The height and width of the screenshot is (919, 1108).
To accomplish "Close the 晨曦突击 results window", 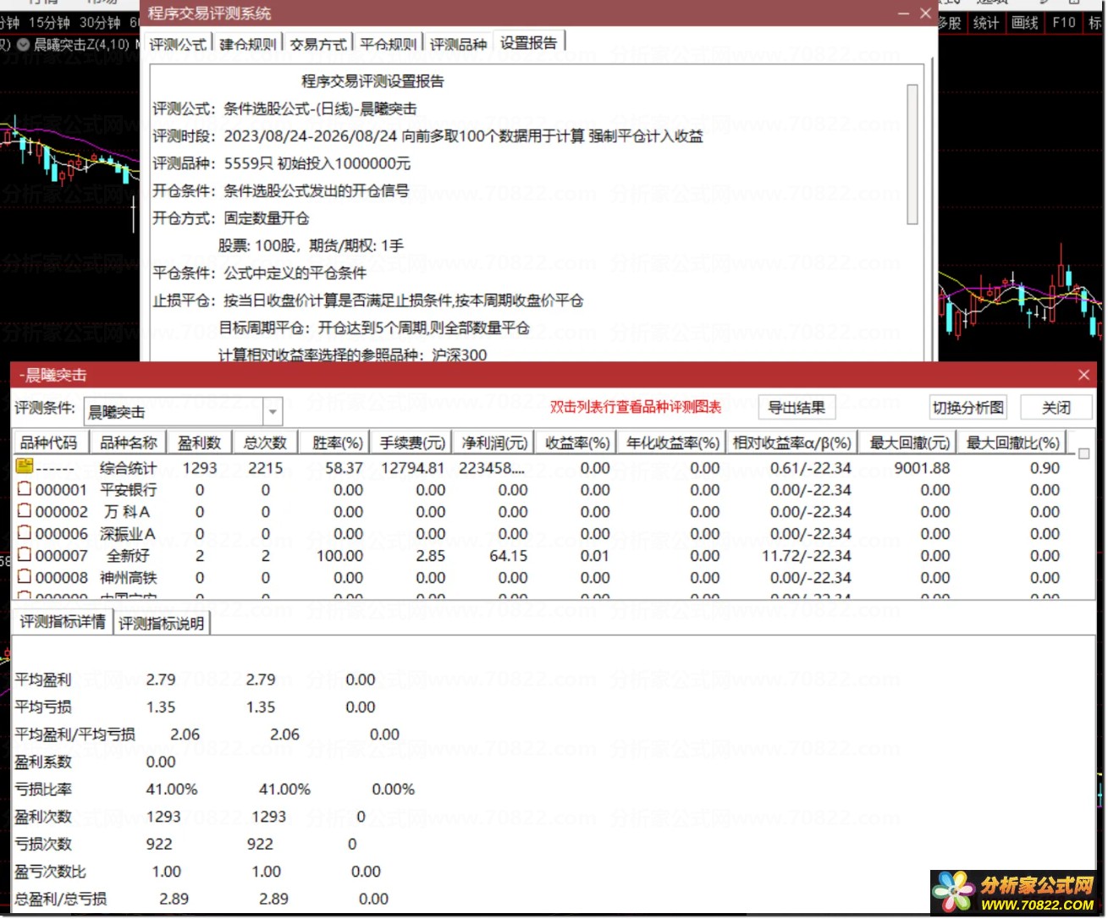I will pos(1083,375).
